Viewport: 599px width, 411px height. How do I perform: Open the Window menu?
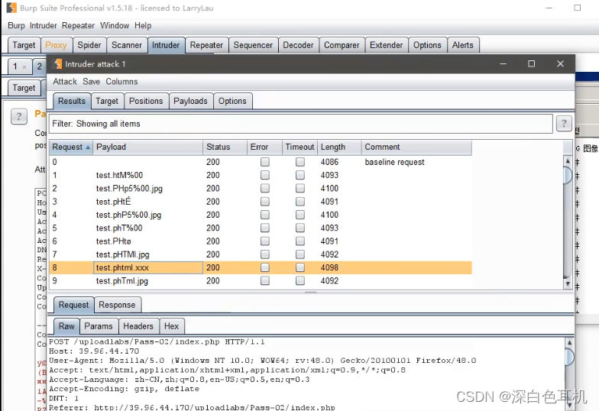(x=115, y=26)
